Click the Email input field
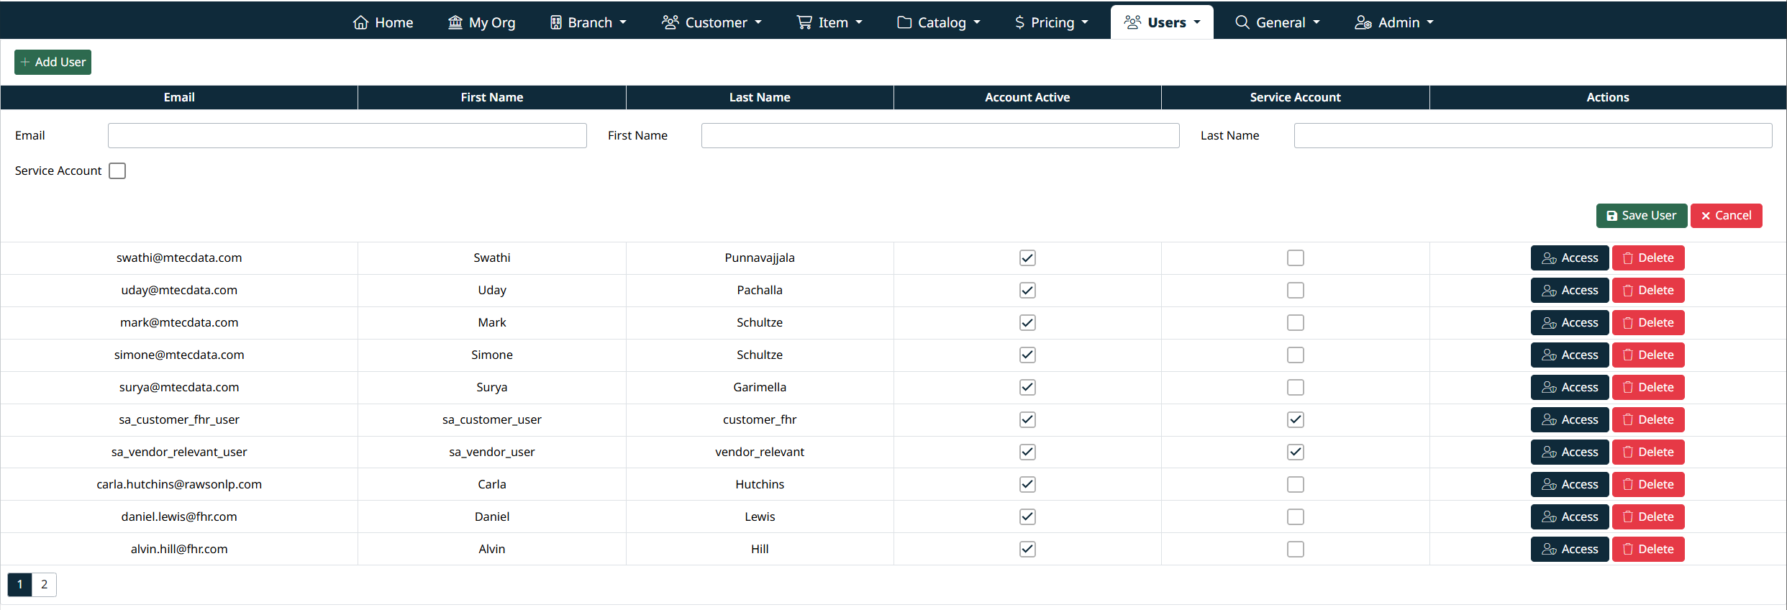The height and width of the screenshot is (610, 1787). [347, 136]
